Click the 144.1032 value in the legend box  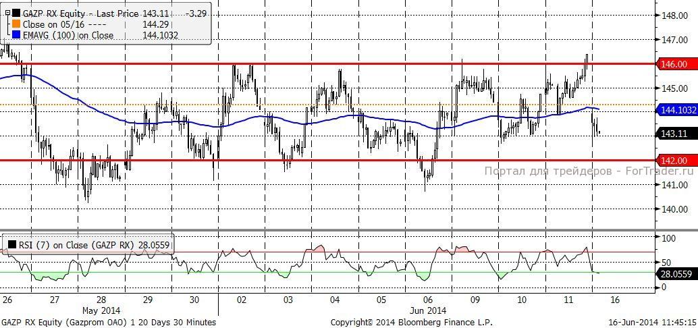(x=160, y=34)
